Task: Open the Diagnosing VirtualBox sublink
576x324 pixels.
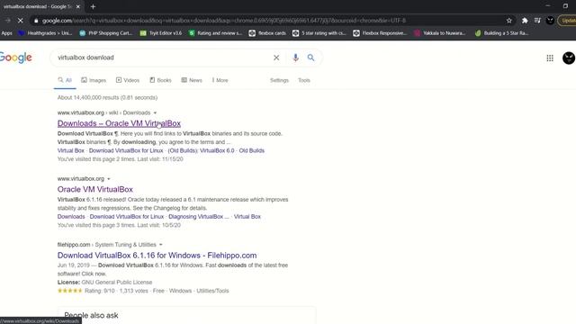Action: (x=199, y=217)
